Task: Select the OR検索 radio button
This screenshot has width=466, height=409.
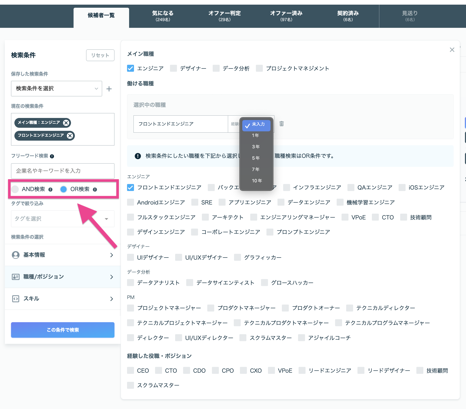Action: pos(64,189)
